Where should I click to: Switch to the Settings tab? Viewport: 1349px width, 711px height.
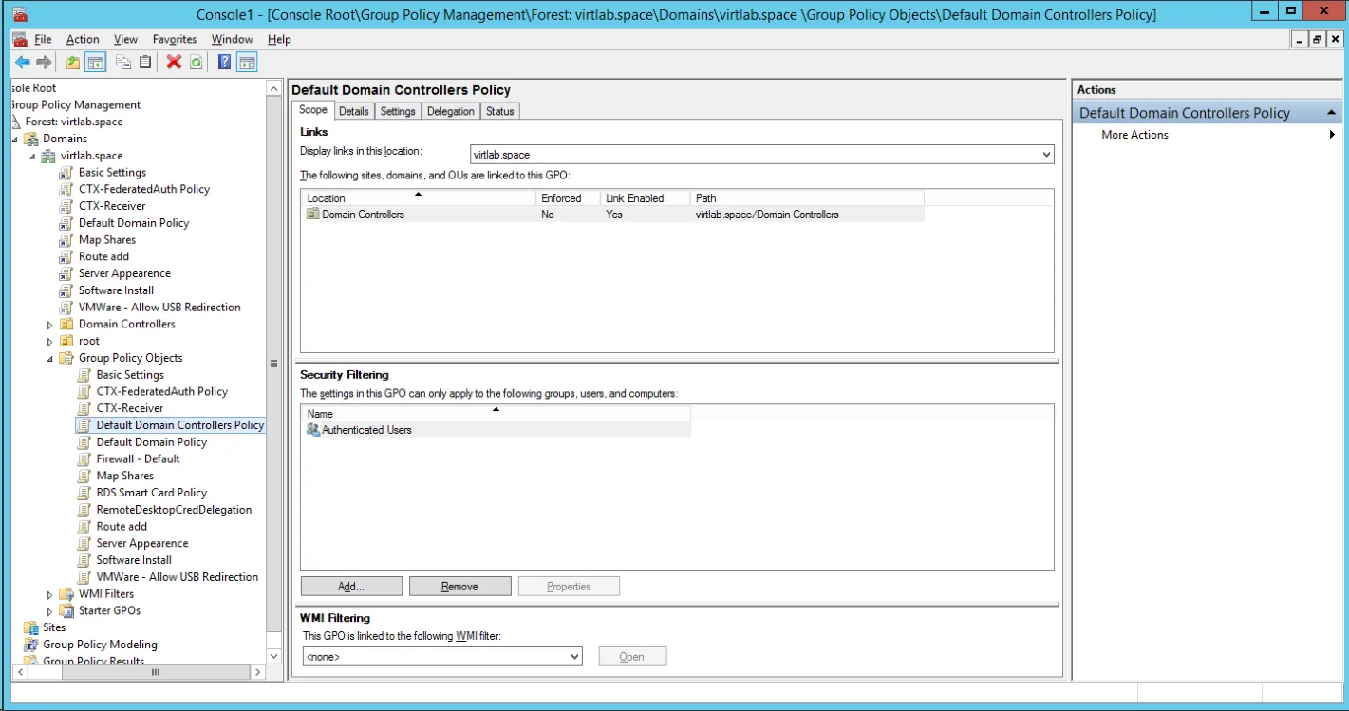(x=398, y=111)
